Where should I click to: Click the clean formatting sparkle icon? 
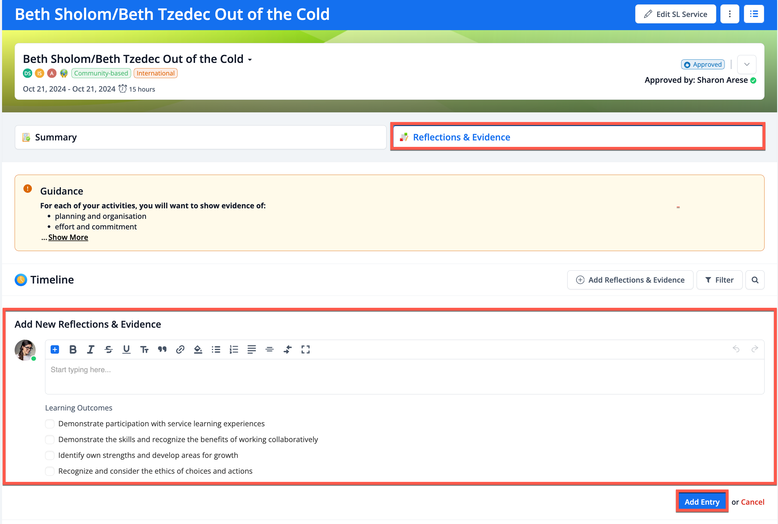(287, 350)
